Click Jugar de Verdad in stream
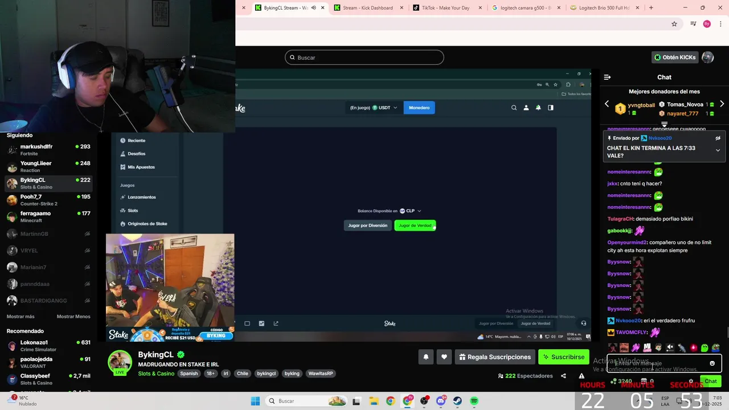 415,225
